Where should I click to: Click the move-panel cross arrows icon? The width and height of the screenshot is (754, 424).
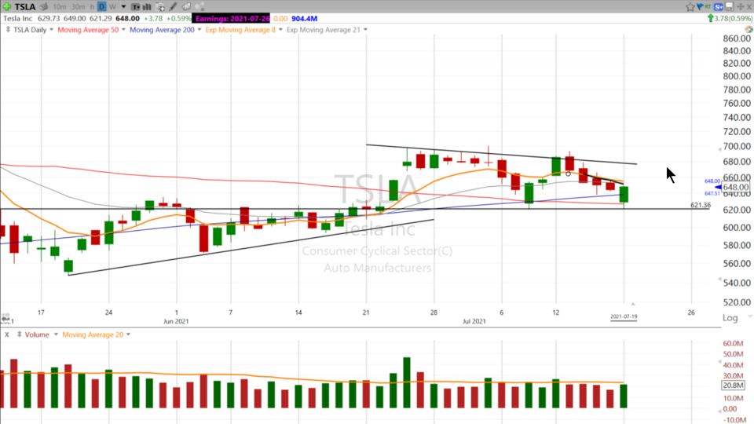click(x=741, y=6)
